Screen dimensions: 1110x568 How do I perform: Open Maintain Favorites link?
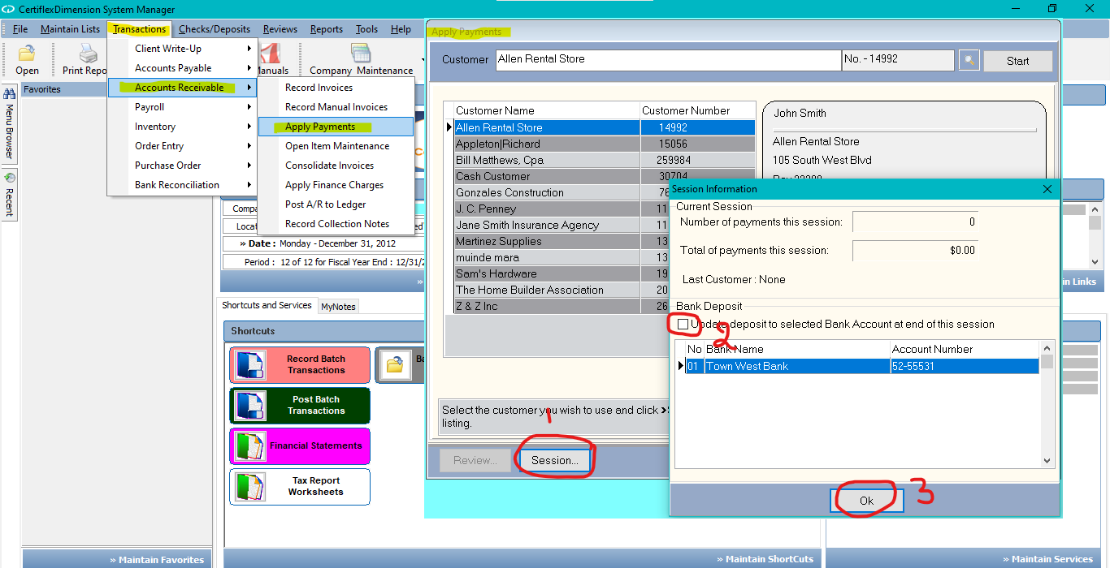(156, 560)
